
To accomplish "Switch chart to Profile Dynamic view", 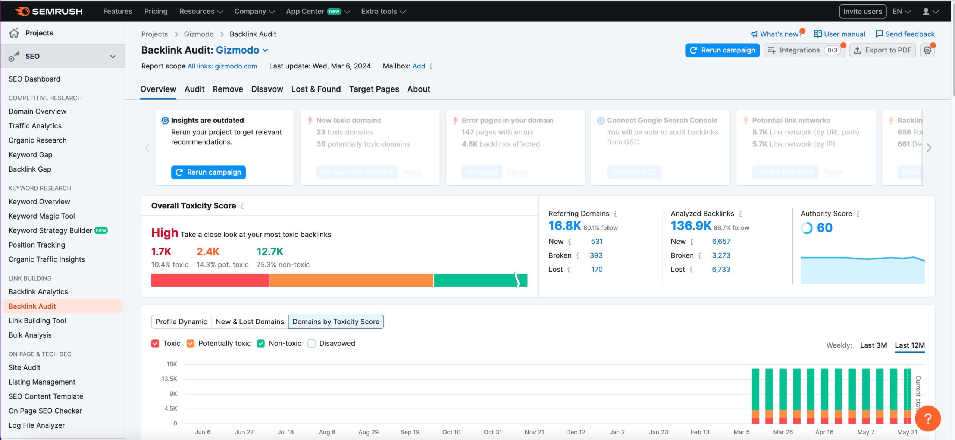I will 181,322.
